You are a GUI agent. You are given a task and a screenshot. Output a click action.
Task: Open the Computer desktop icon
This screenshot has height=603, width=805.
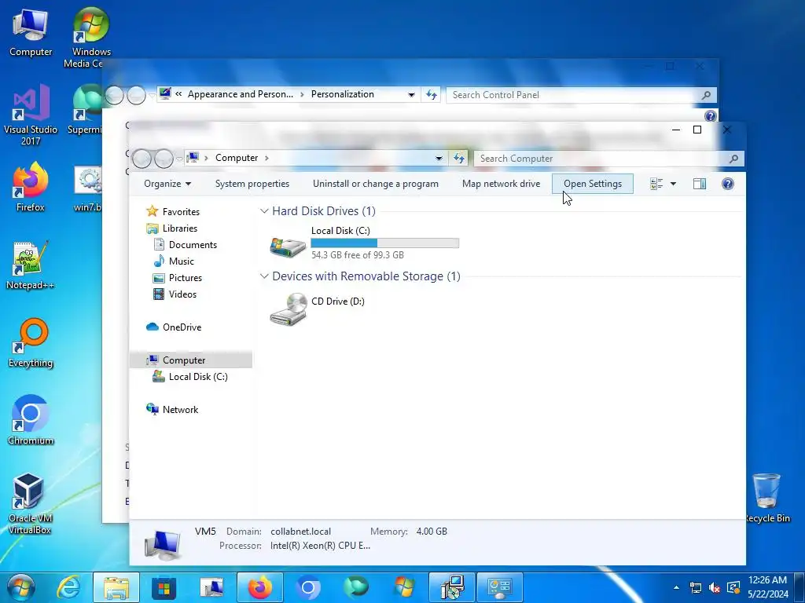(x=31, y=31)
